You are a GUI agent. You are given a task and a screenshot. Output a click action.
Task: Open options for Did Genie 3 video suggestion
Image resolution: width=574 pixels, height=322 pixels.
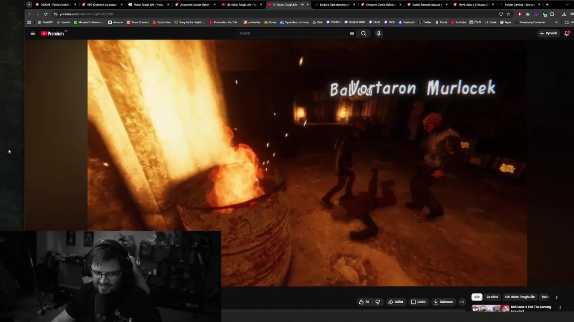(x=560, y=308)
